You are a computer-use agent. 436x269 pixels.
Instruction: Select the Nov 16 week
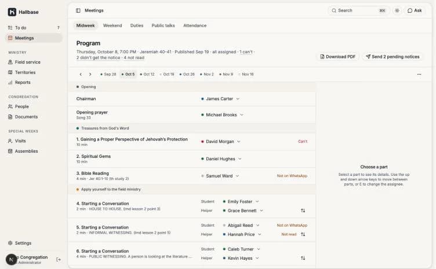tap(246, 74)
